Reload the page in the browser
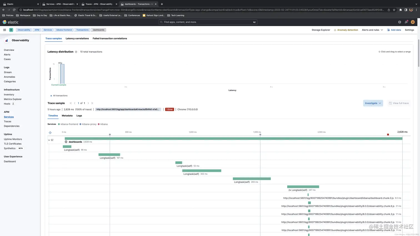The height and width of the screenshot is (236, 420). 14,10
